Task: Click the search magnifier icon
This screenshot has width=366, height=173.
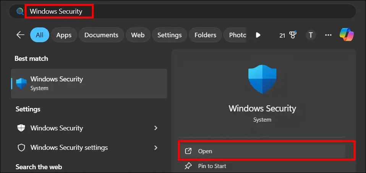Action: point(20,11)
